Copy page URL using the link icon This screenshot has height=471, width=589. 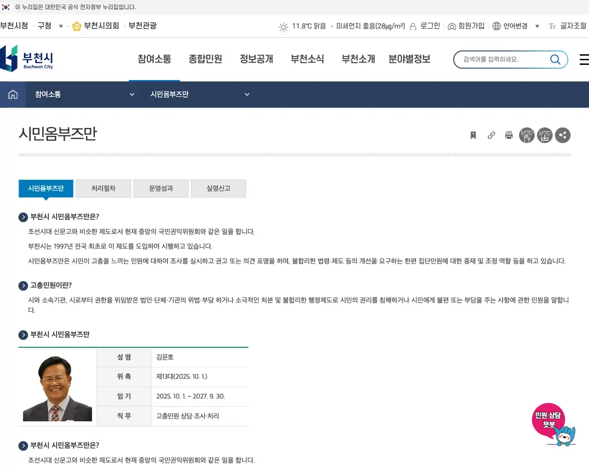pyautogui.click(x=491, y=135)
